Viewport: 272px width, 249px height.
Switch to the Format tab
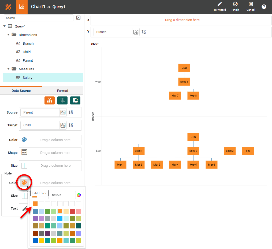point(62,91)
